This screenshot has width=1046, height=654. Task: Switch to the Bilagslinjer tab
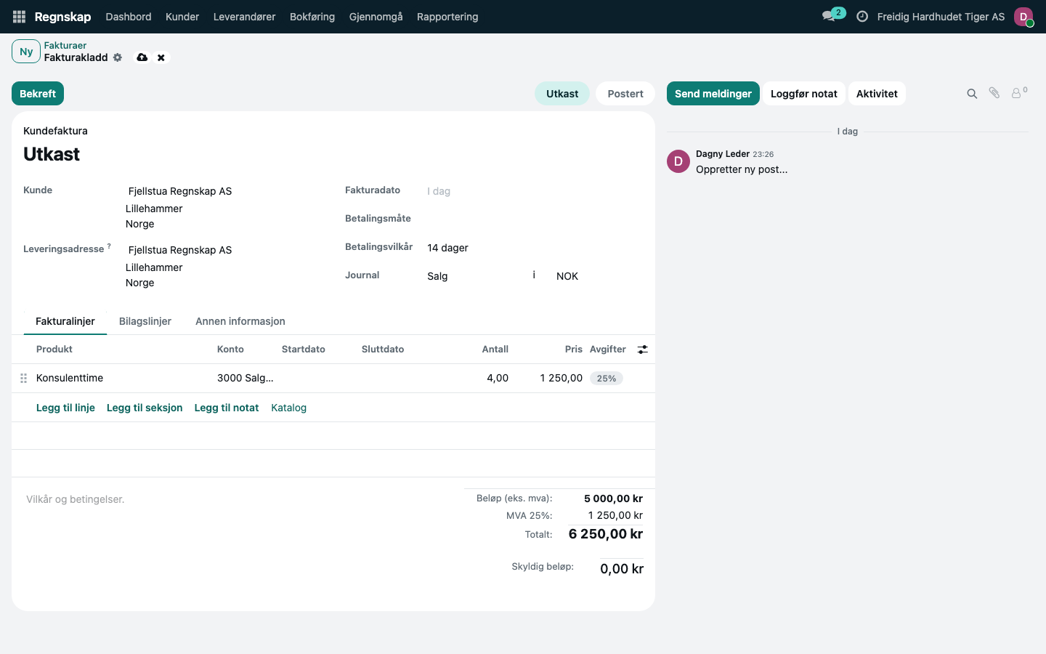click(145, 321)
